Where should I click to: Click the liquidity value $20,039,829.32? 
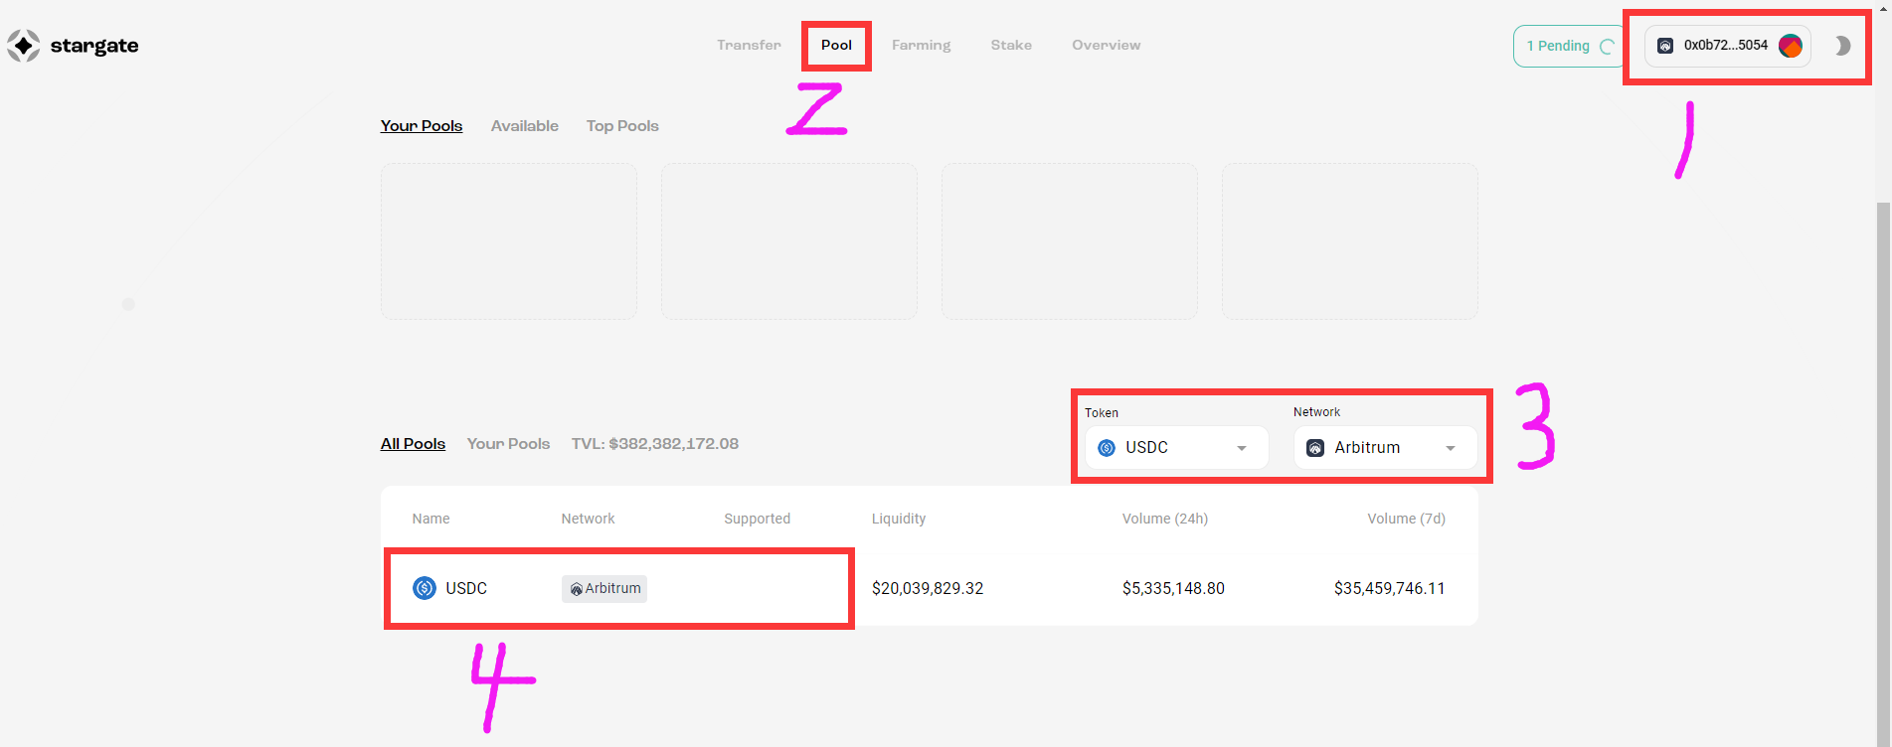[x=928, y=588]
